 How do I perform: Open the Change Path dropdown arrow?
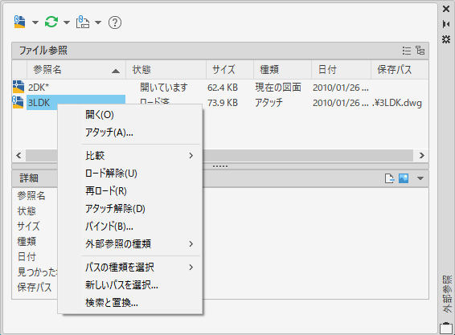click(98, 22)
